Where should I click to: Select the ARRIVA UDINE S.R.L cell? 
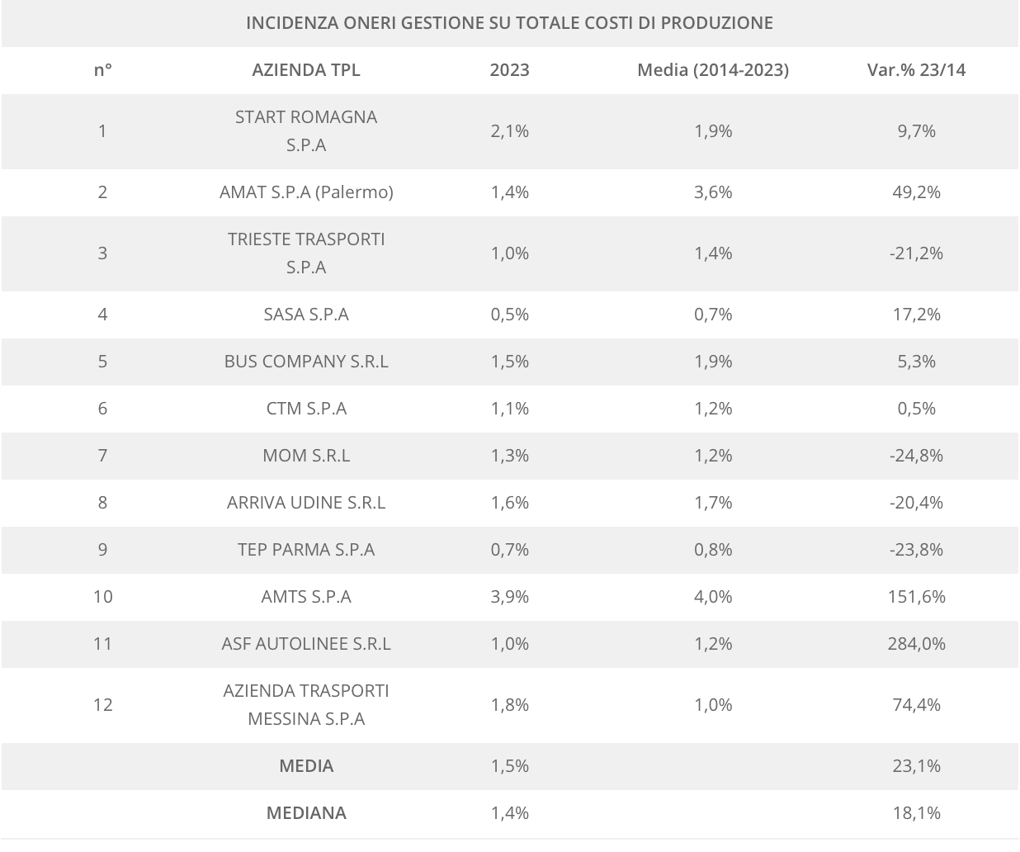tap(306, 502)
